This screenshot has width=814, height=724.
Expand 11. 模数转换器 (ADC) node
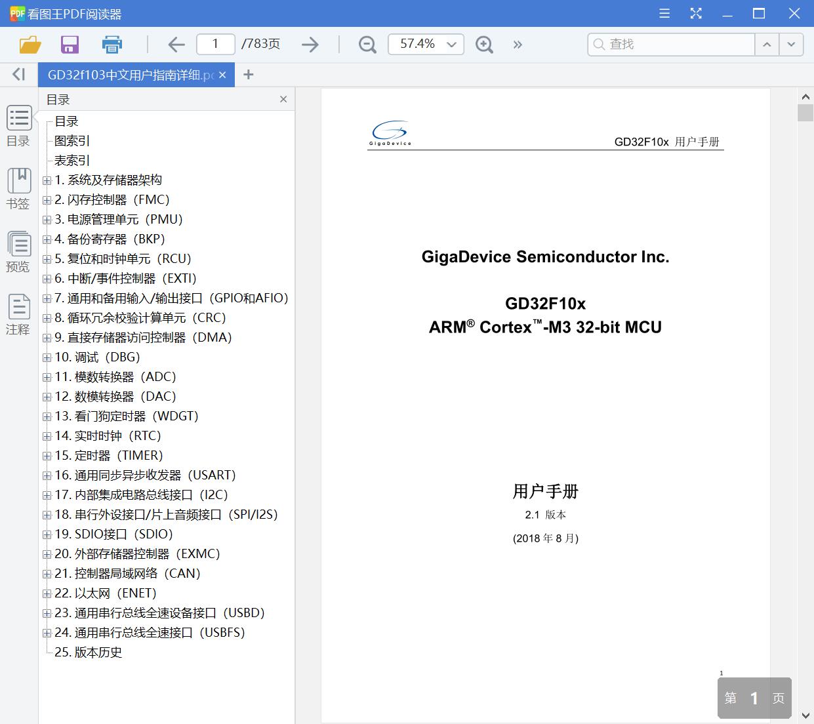tap(47, 377)
